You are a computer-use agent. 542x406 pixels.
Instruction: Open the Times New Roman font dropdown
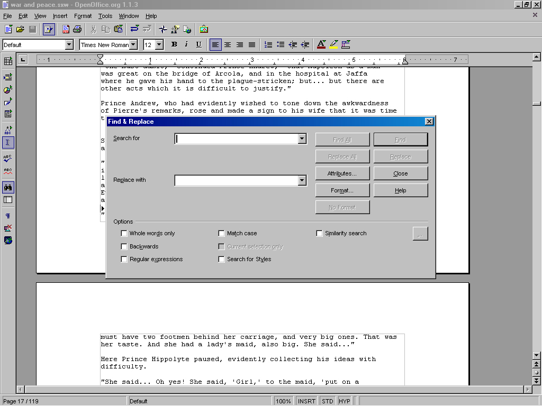133,45
